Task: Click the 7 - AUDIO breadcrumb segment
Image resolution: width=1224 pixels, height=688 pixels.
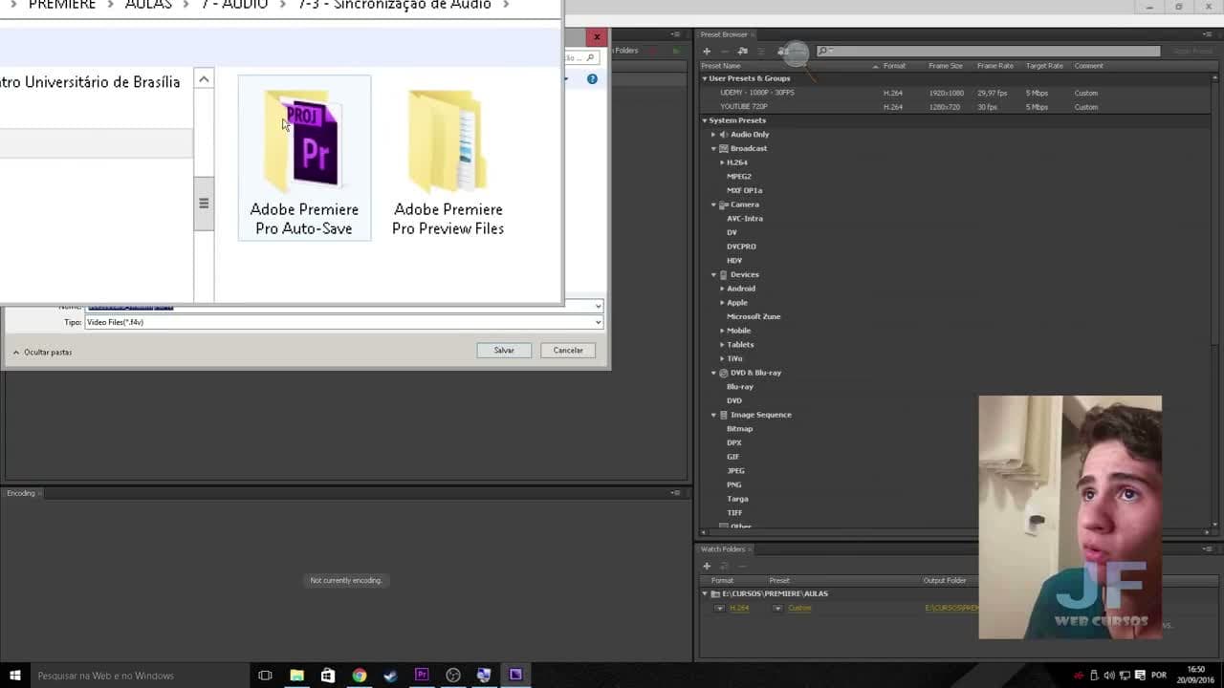Action: pos(234,5)
